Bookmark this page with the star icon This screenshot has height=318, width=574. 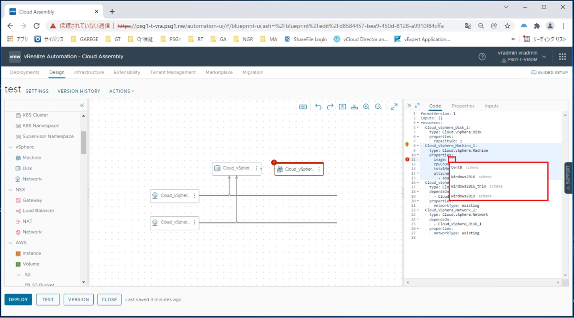point(508,26)
